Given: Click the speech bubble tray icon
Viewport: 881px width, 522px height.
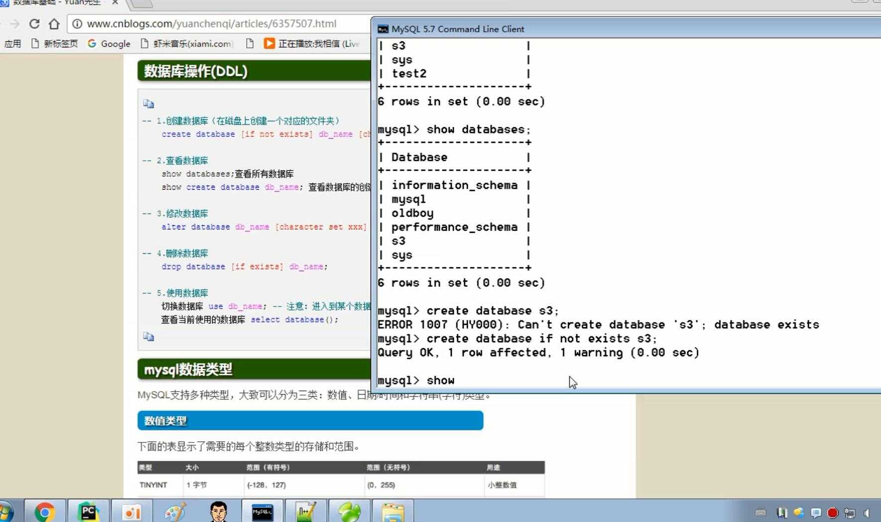Looking at the screenshot, I should [x=816, y=513].
